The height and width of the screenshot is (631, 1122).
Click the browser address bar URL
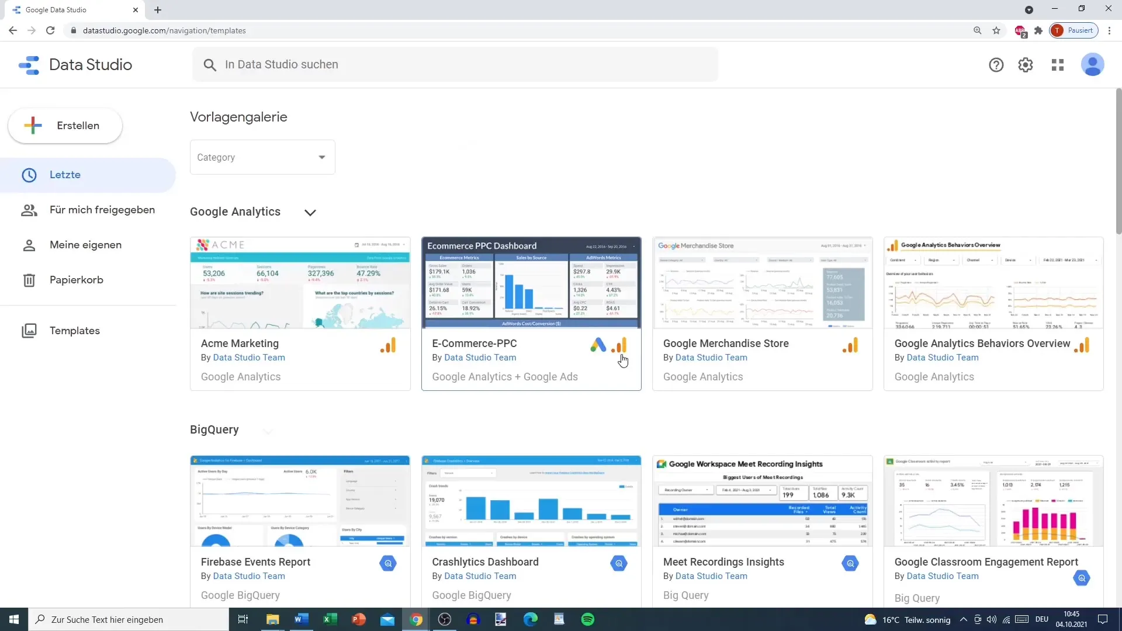coord(164,30)
